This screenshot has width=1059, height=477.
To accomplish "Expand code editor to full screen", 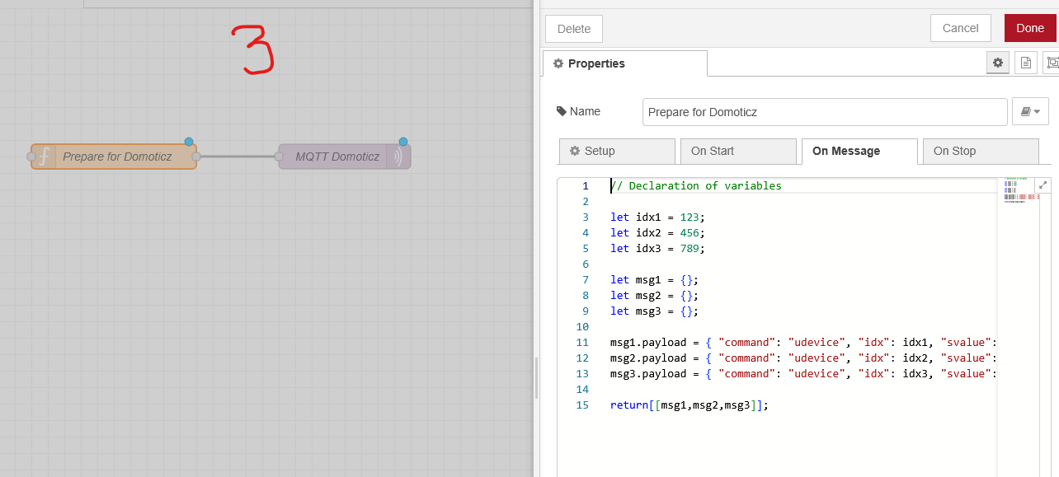I will point(1043,185).
